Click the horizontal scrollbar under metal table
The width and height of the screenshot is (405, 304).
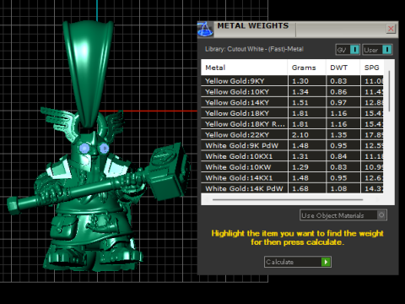[x=288, y=199]
